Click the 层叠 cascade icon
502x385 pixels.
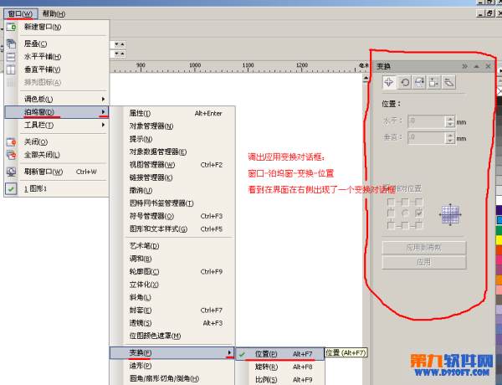[x=11, y=44]
